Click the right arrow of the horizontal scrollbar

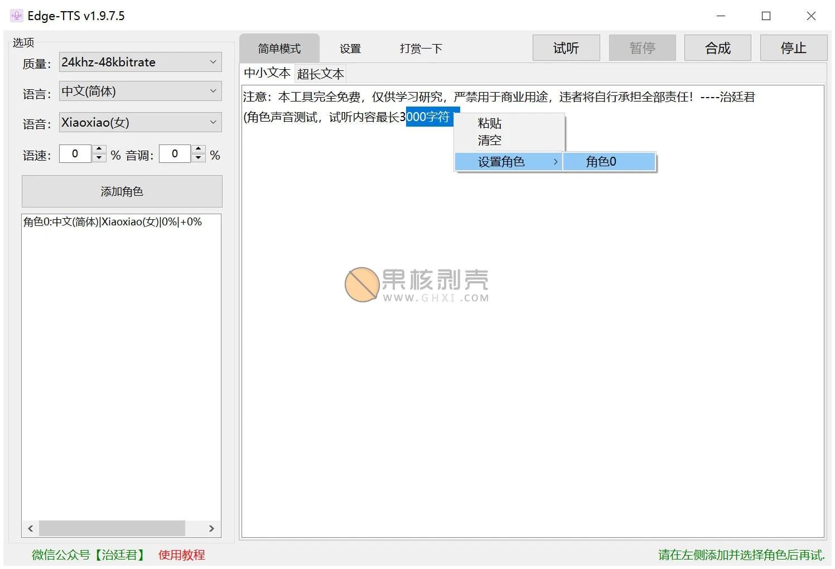pyautogui.click(x=211, y=528)
